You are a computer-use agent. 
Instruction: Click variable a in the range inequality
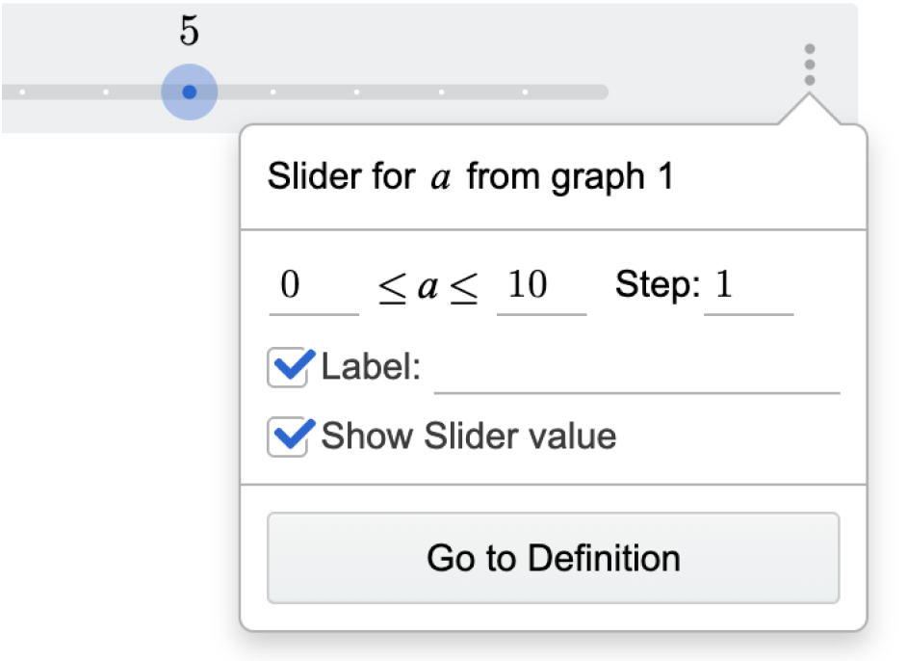[x=428, y=288]
